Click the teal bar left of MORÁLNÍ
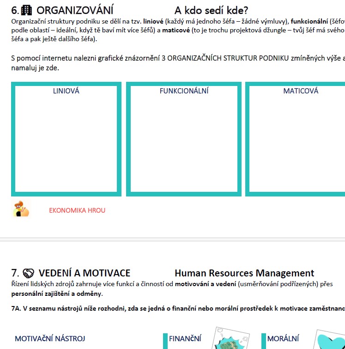This screenshot has width=345, height=349. click(263, 341)
